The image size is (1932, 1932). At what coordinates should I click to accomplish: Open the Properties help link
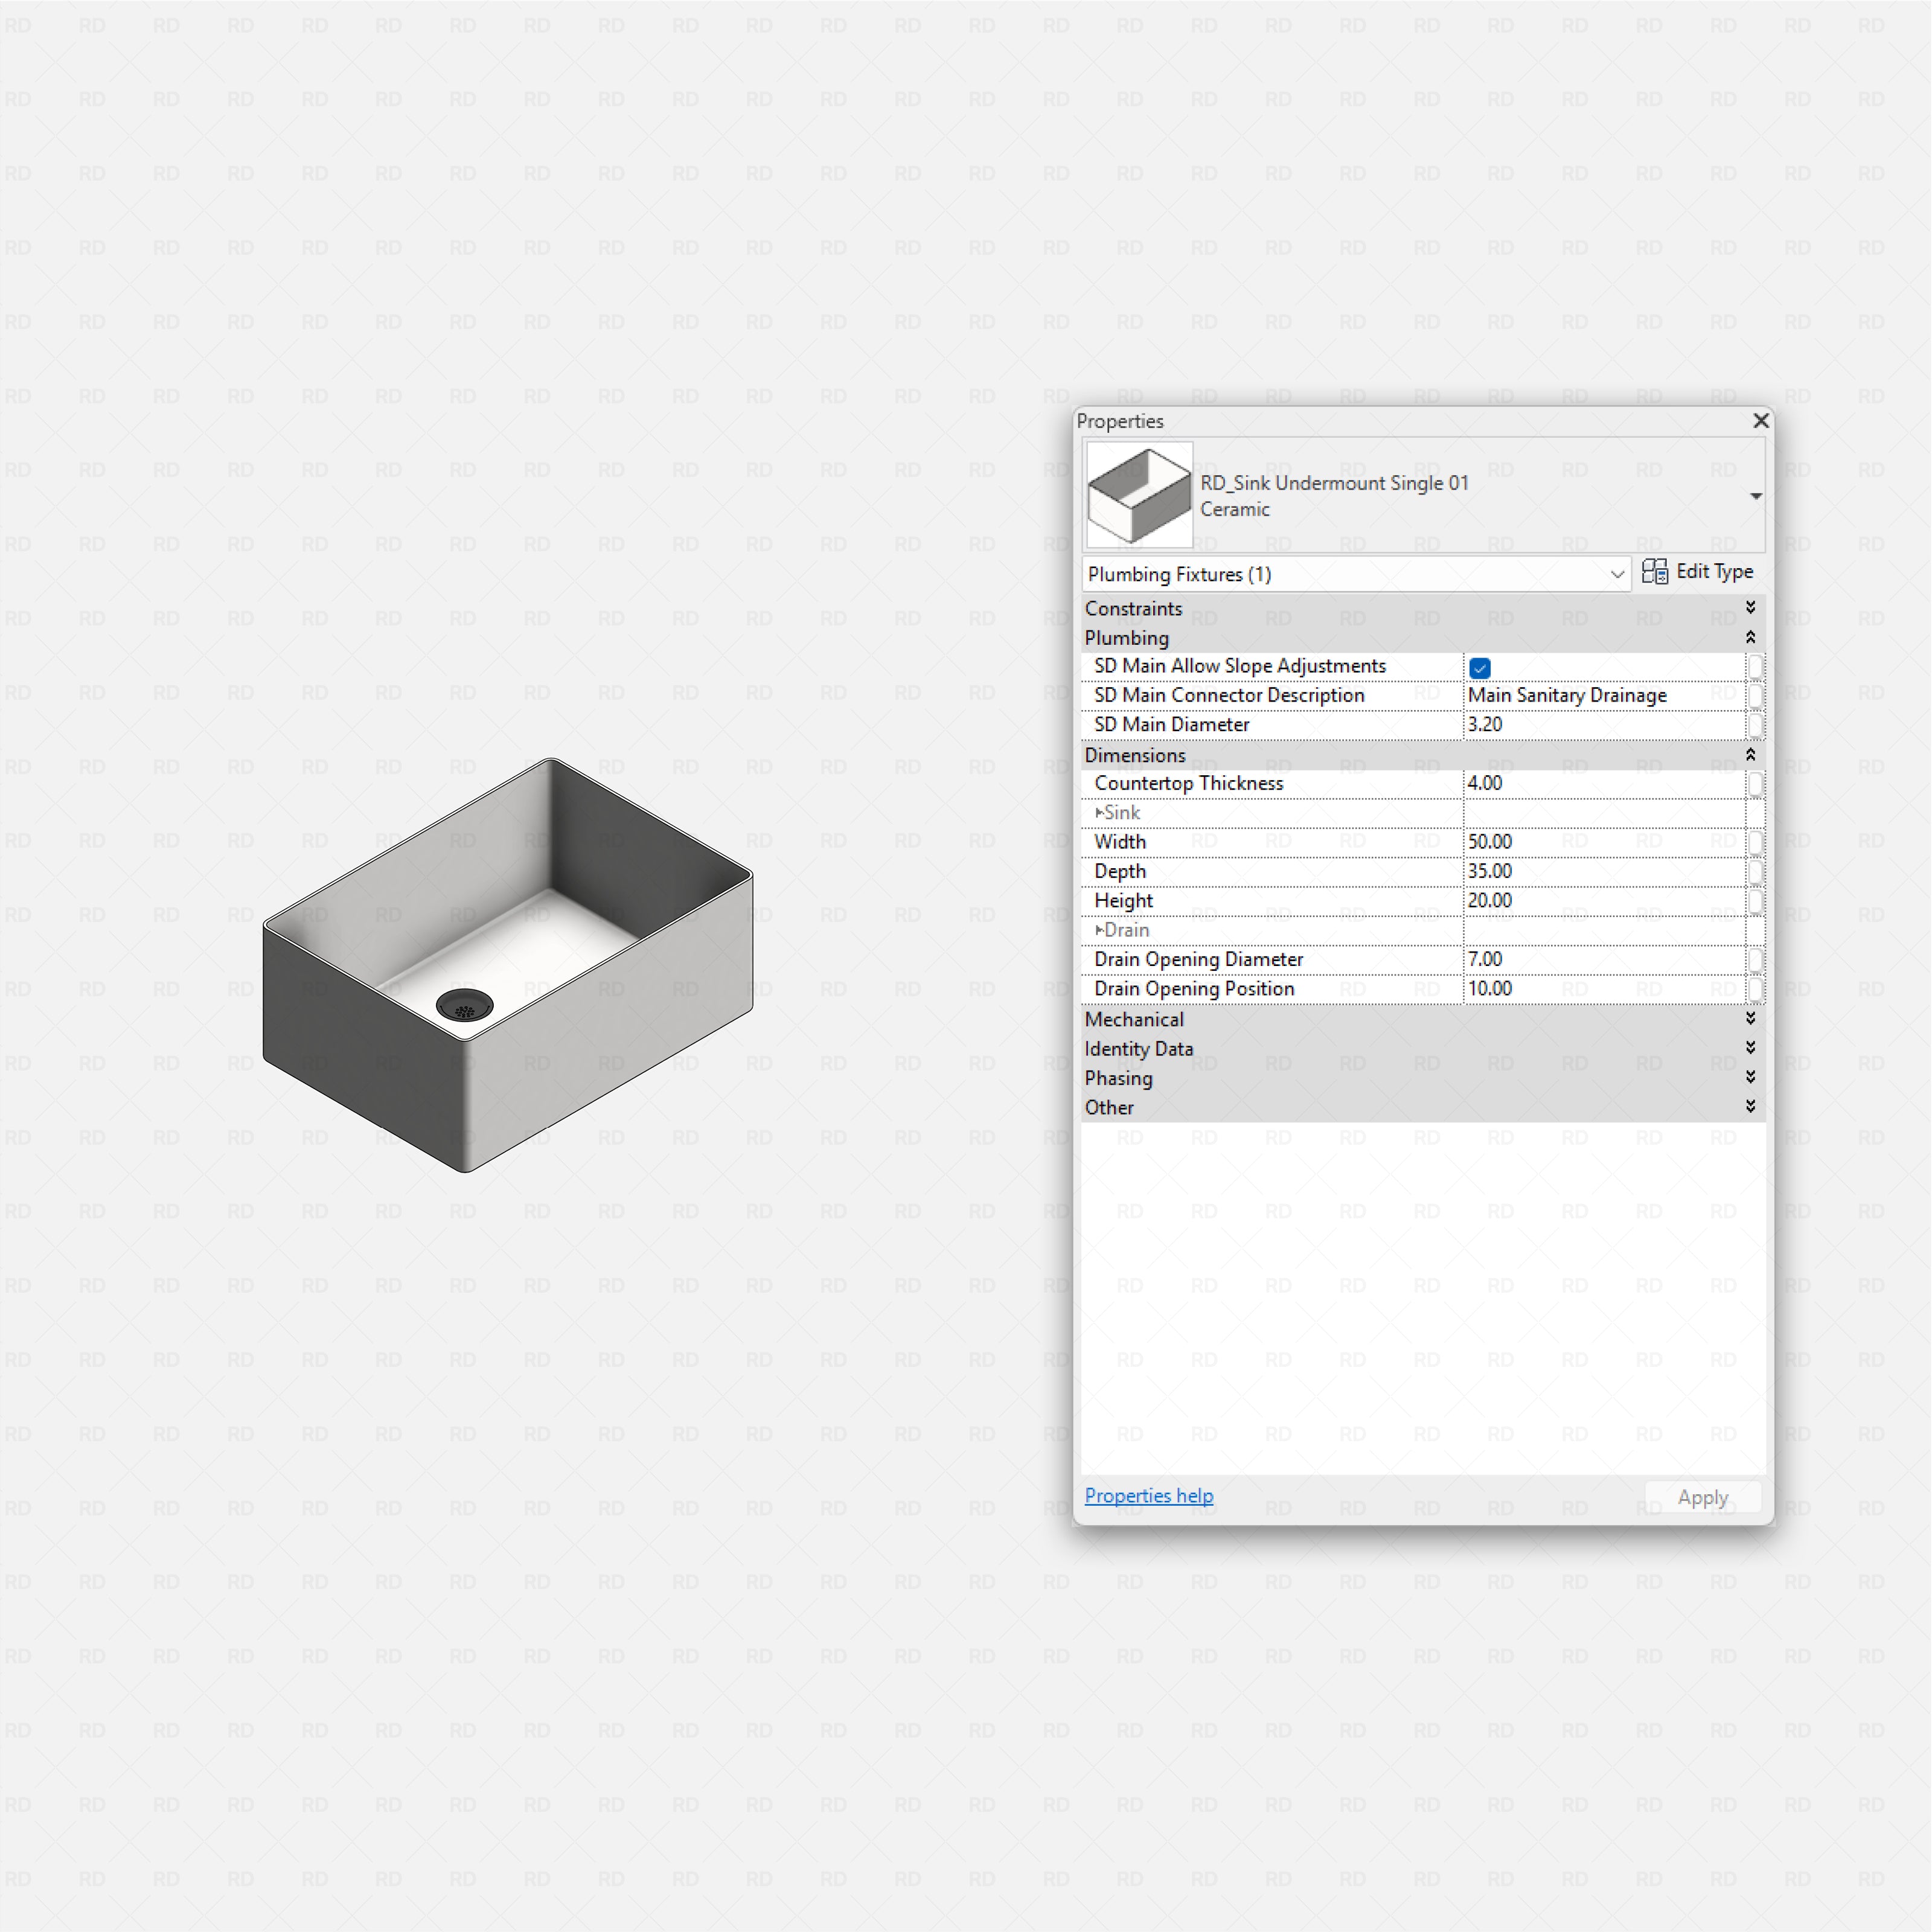pos(1149,1496)
